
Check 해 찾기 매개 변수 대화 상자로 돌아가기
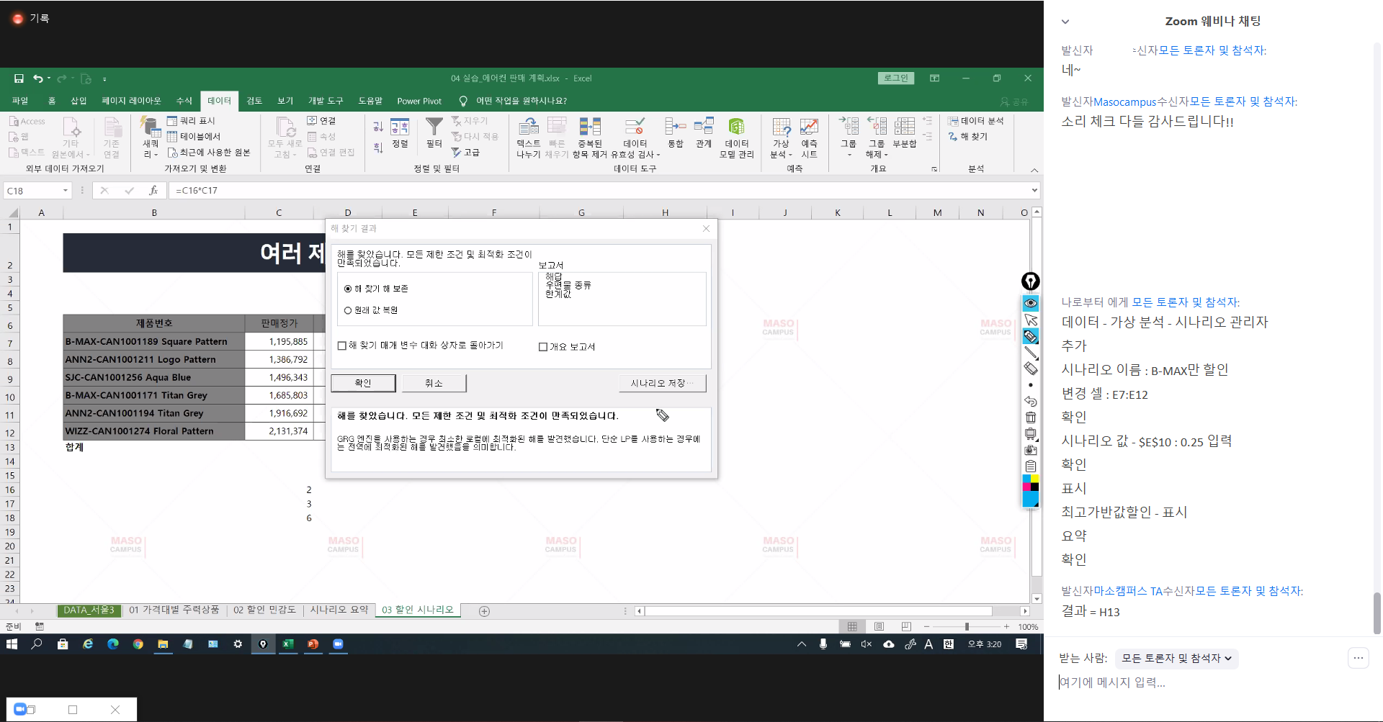(x=342, y=346)
